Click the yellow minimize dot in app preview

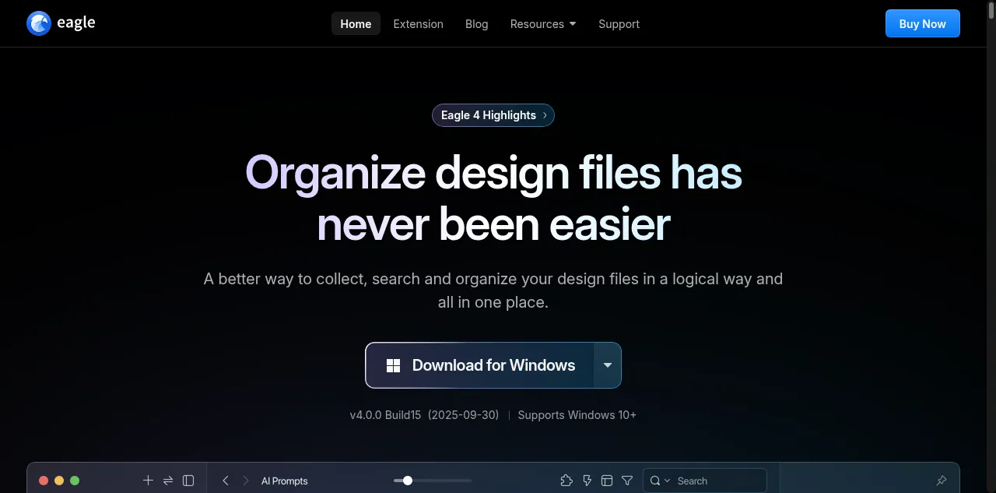coord(59,481)
